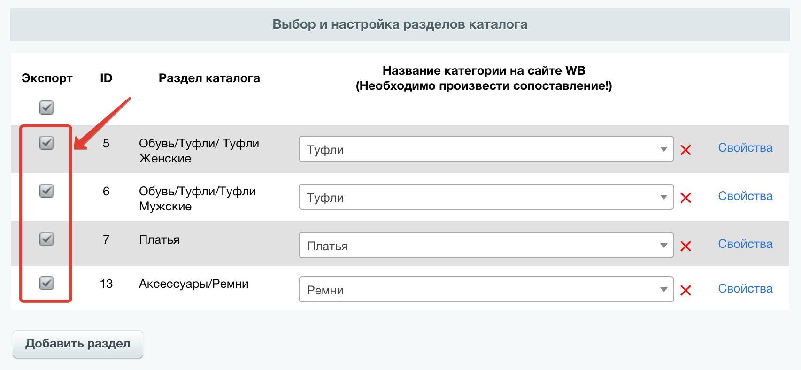Delete Аксессуары/Ремни row via red X

tap(685, 291)
